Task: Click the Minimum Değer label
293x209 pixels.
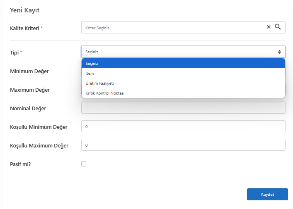Action: pyautogui.click(x=29, y=71)
